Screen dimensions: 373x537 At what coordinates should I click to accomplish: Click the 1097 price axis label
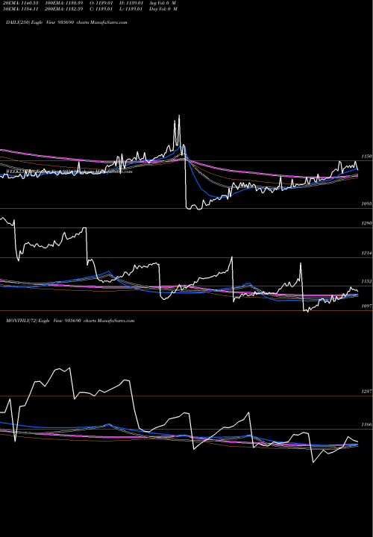pos(367,306)
